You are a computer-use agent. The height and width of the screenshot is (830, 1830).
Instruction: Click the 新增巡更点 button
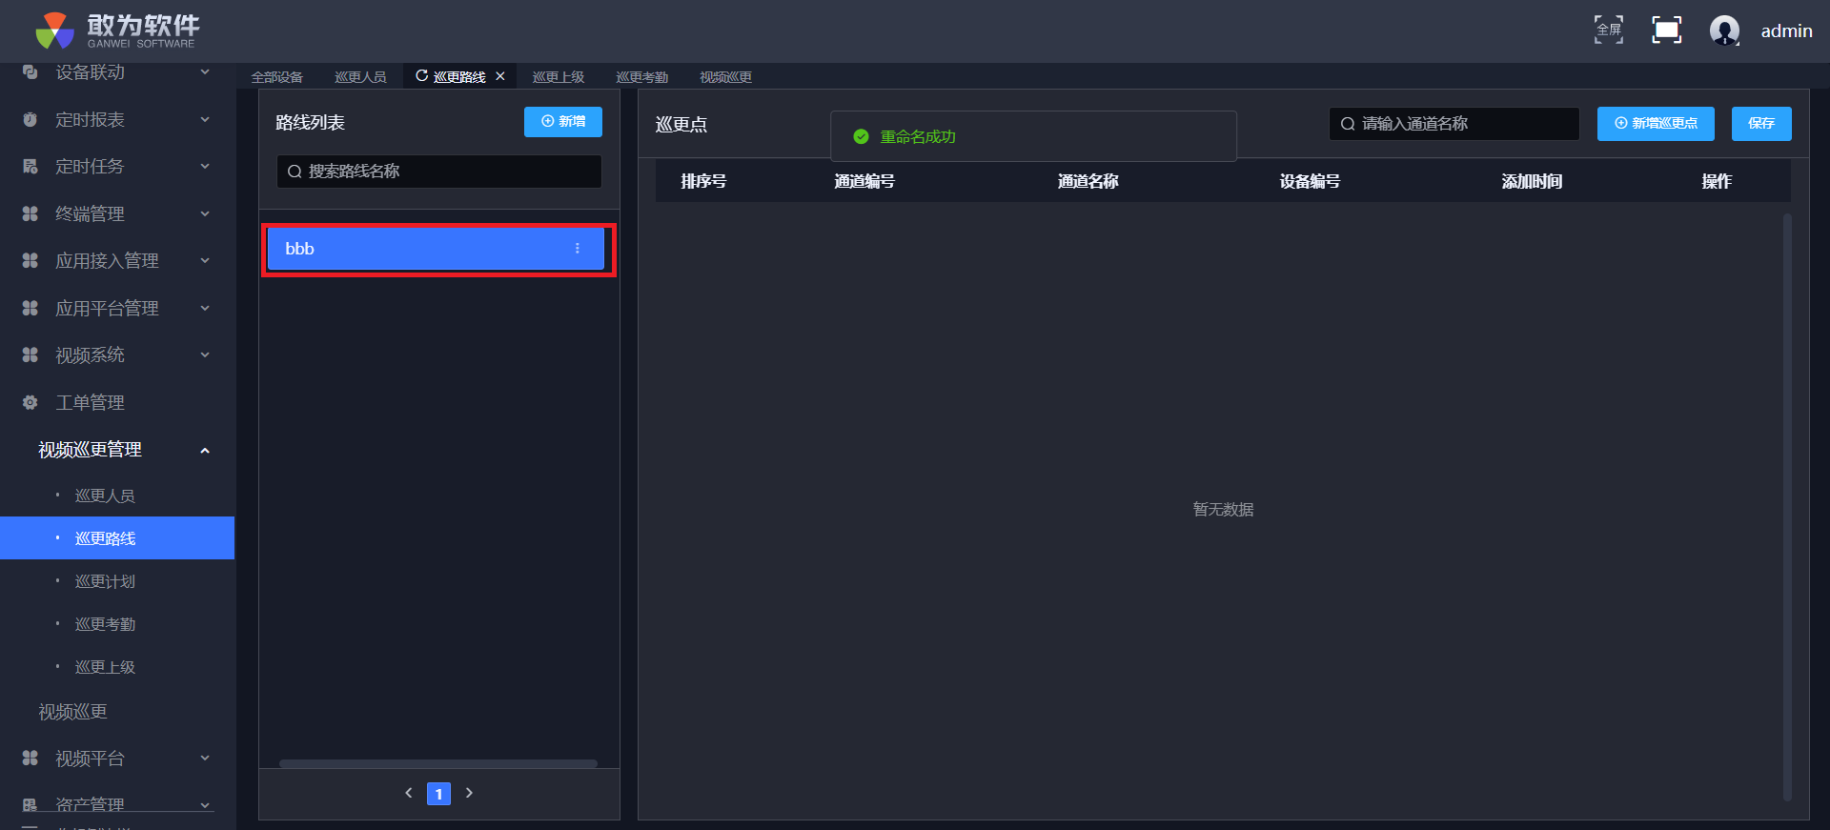[1656, 124]
